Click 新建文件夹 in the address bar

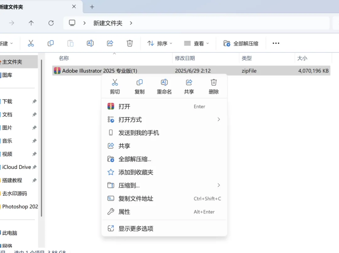pos(108,23)
